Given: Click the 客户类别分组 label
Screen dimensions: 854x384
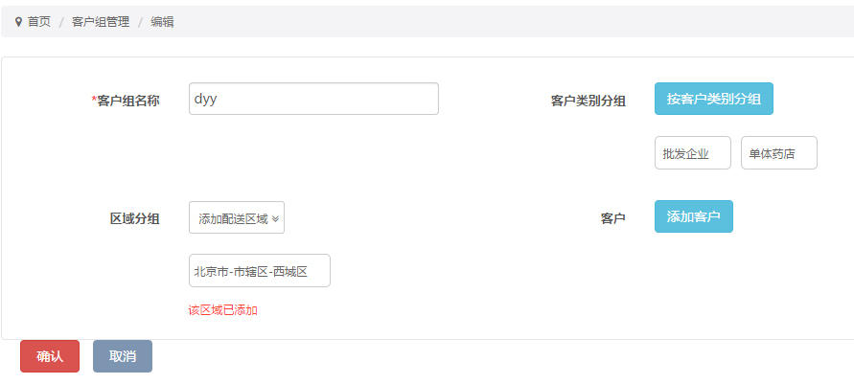Looking at the screenshot, I should click(588, 101).
